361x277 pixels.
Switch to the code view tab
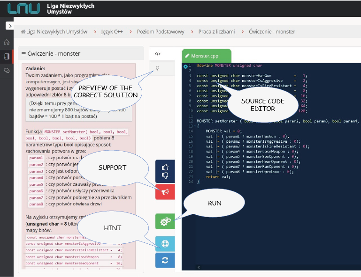point(158,54)
